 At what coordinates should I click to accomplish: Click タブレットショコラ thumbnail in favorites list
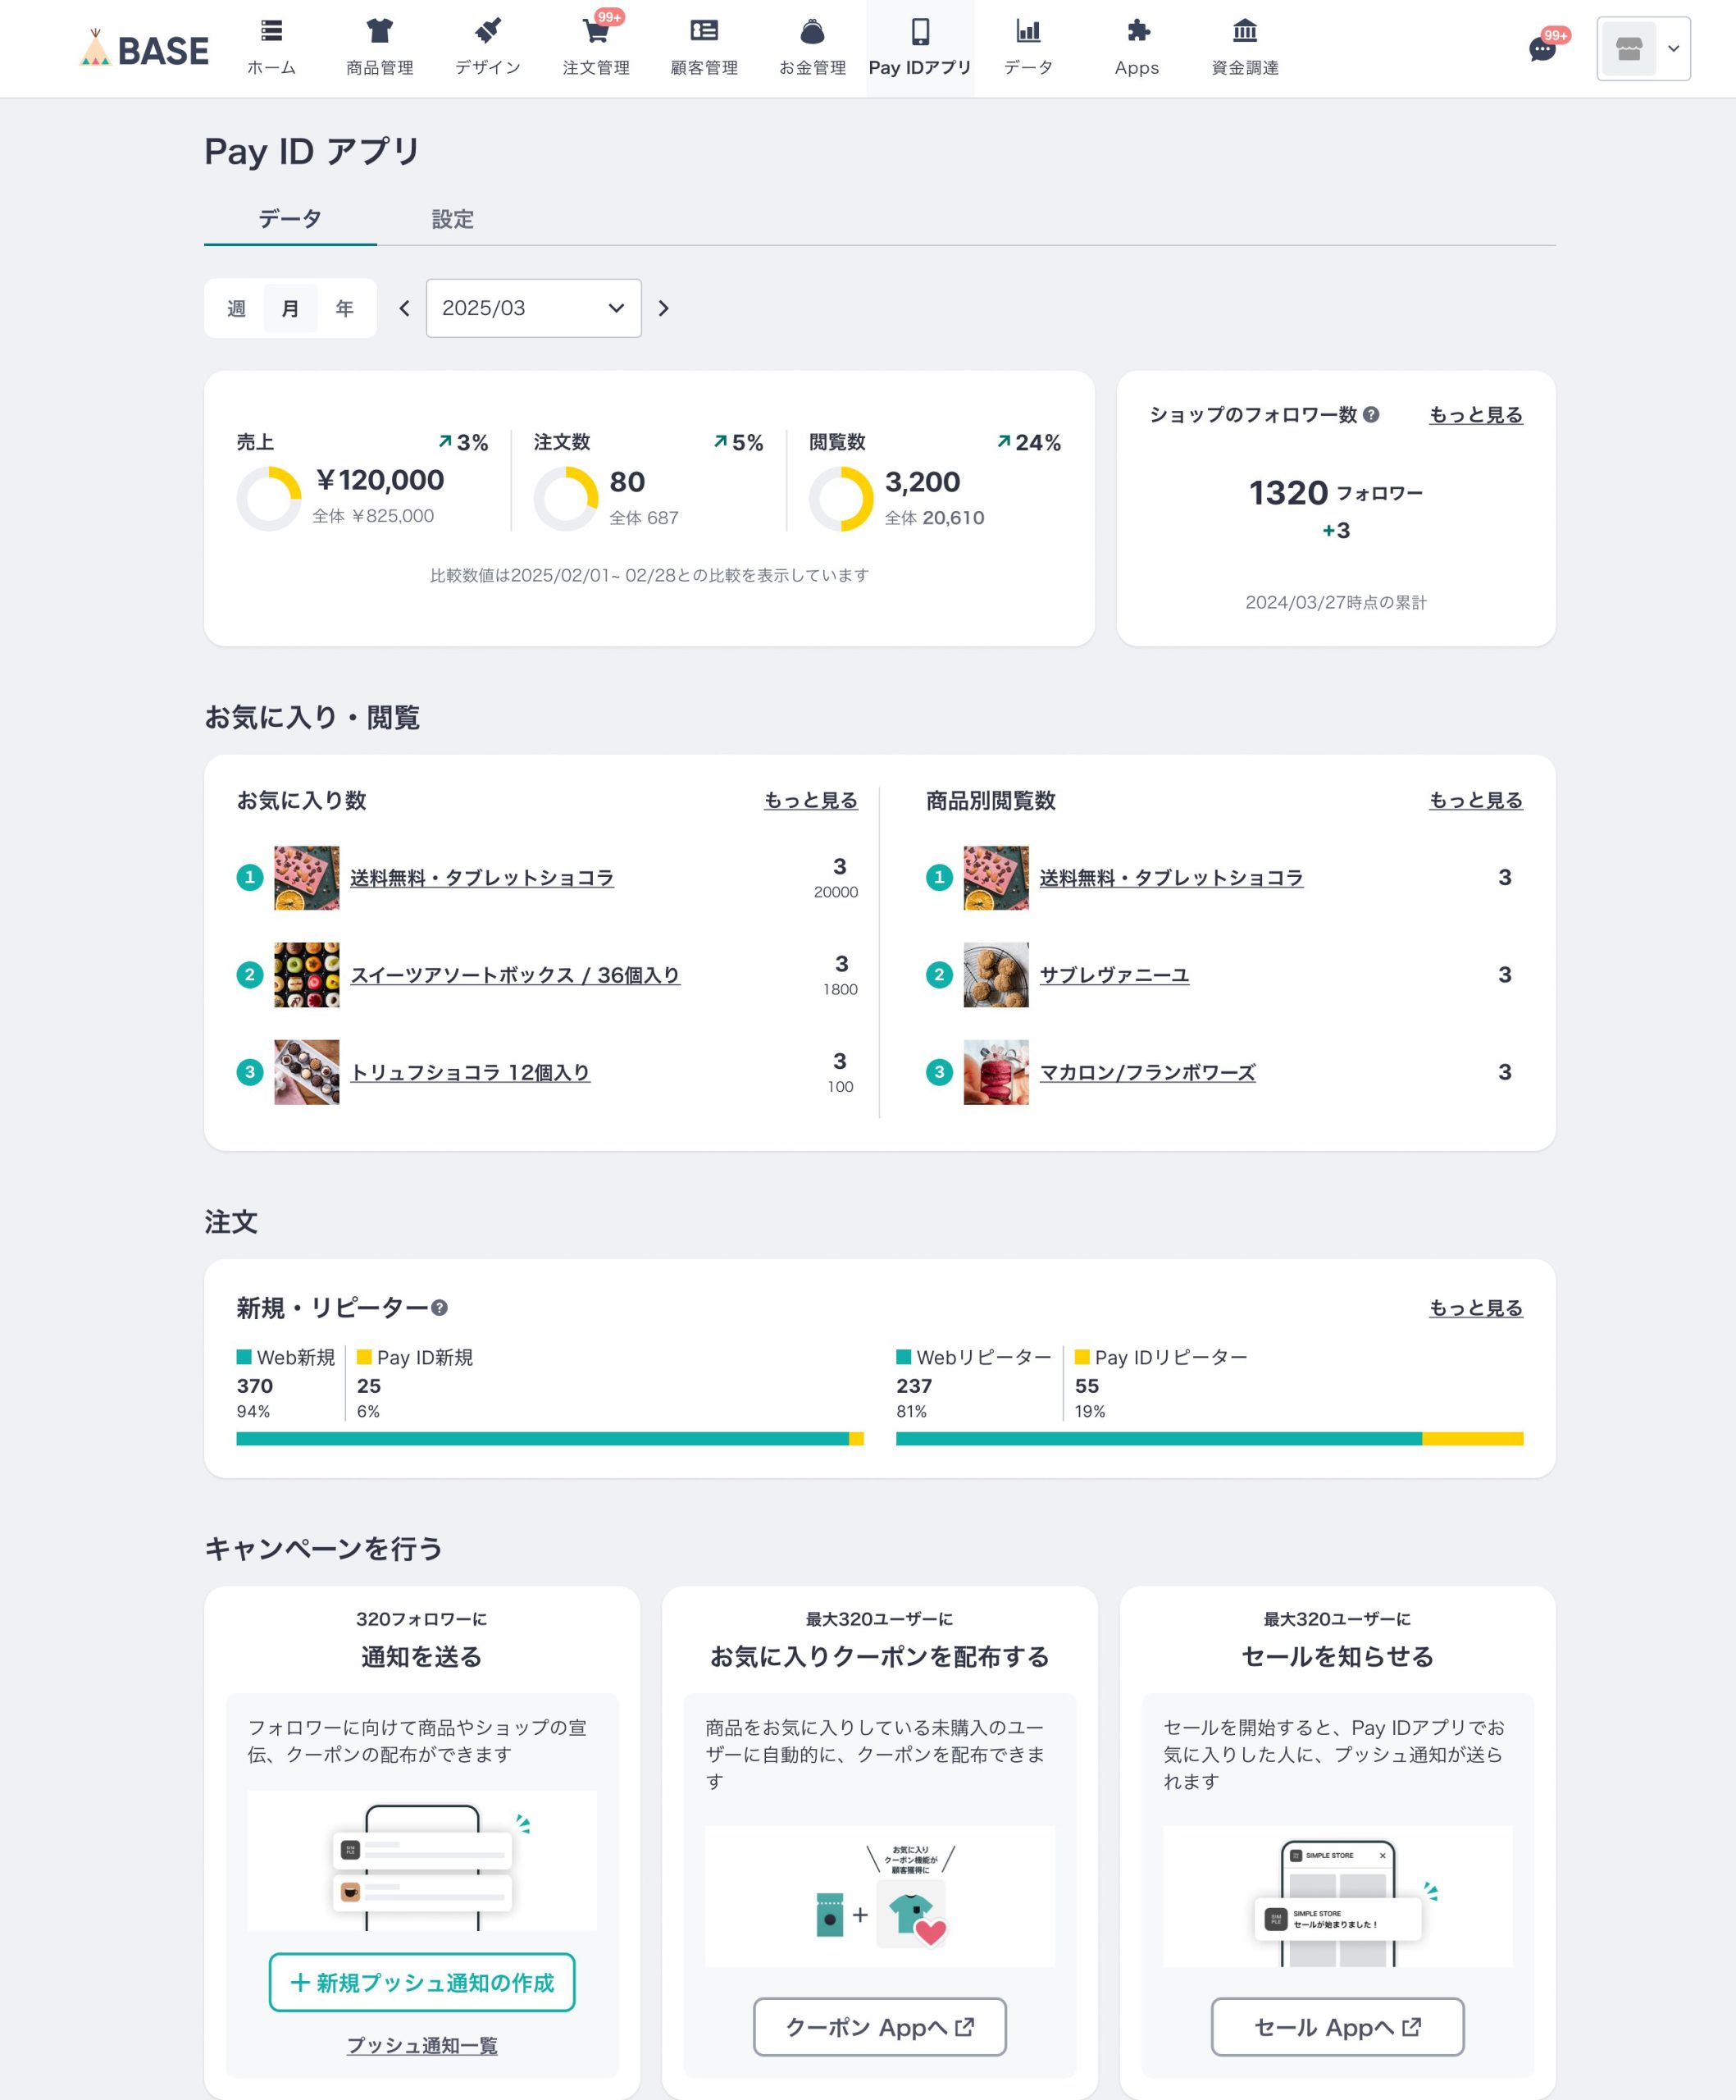click(307, 877)
